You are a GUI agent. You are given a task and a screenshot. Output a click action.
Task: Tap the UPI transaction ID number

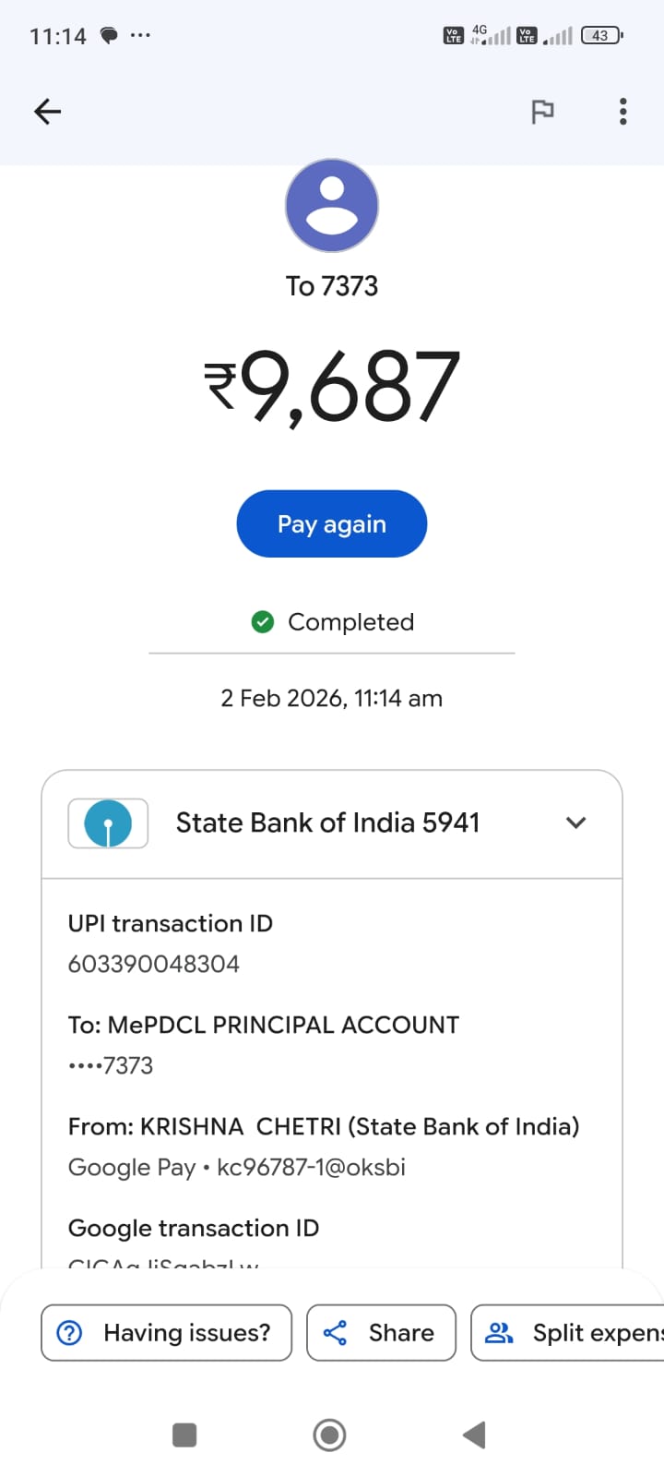coord(154,964)
